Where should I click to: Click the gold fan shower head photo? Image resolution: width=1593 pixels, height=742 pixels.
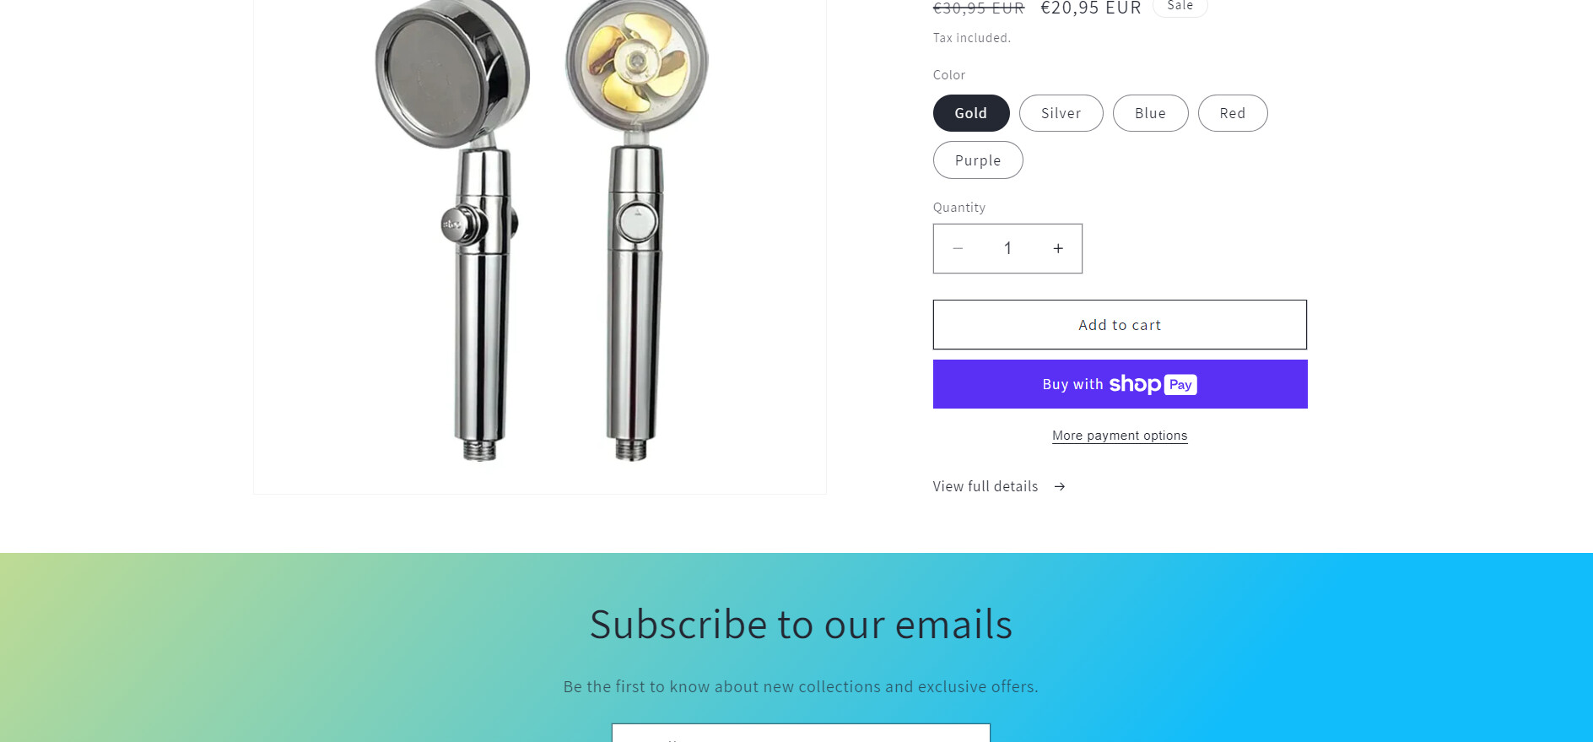(x=635, y=230)
